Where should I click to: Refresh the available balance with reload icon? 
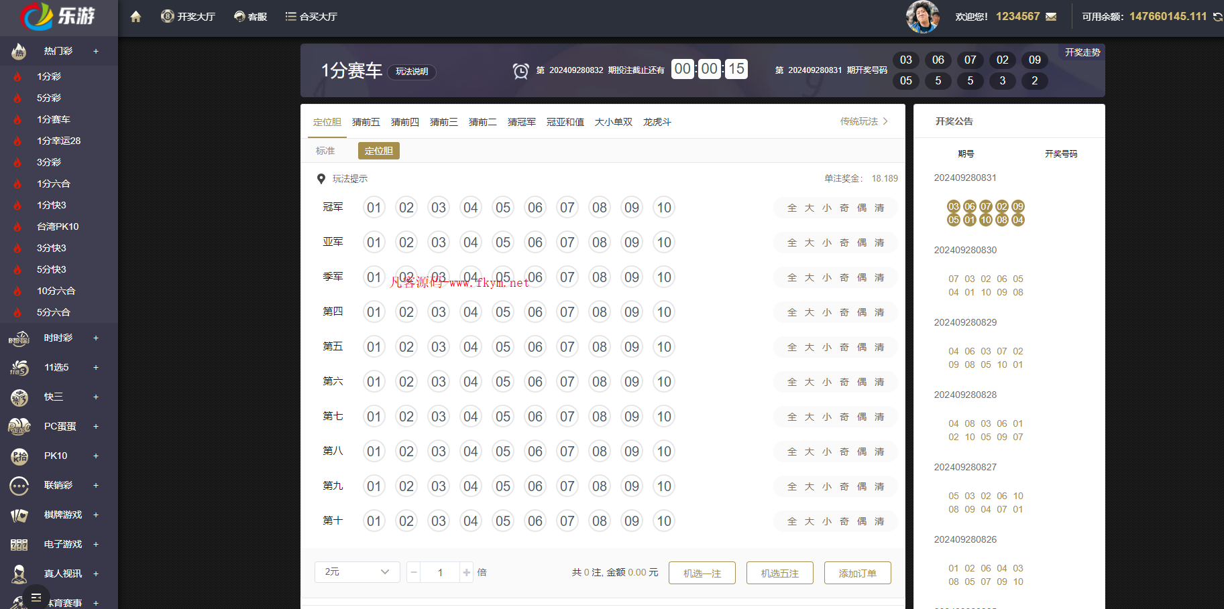click(x=1217, y=17)
